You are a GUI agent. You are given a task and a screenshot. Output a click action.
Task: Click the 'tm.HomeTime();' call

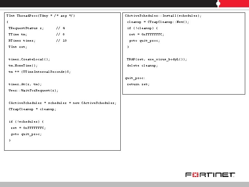[23, 65]
